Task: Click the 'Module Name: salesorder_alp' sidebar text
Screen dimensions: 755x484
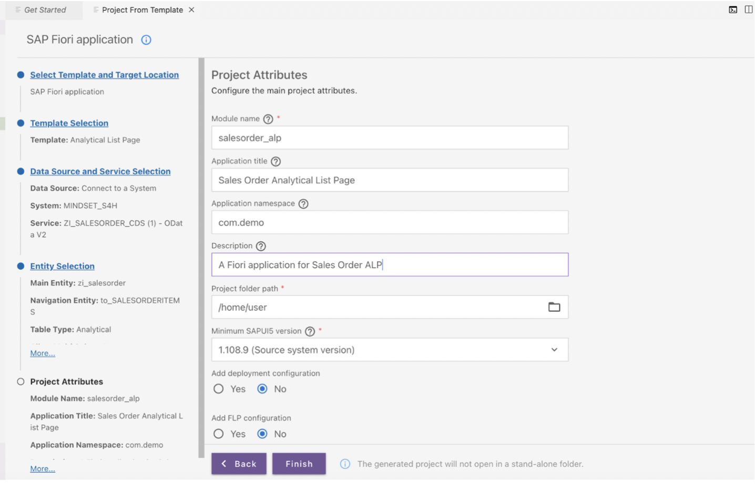Action: tap(85, 398)
